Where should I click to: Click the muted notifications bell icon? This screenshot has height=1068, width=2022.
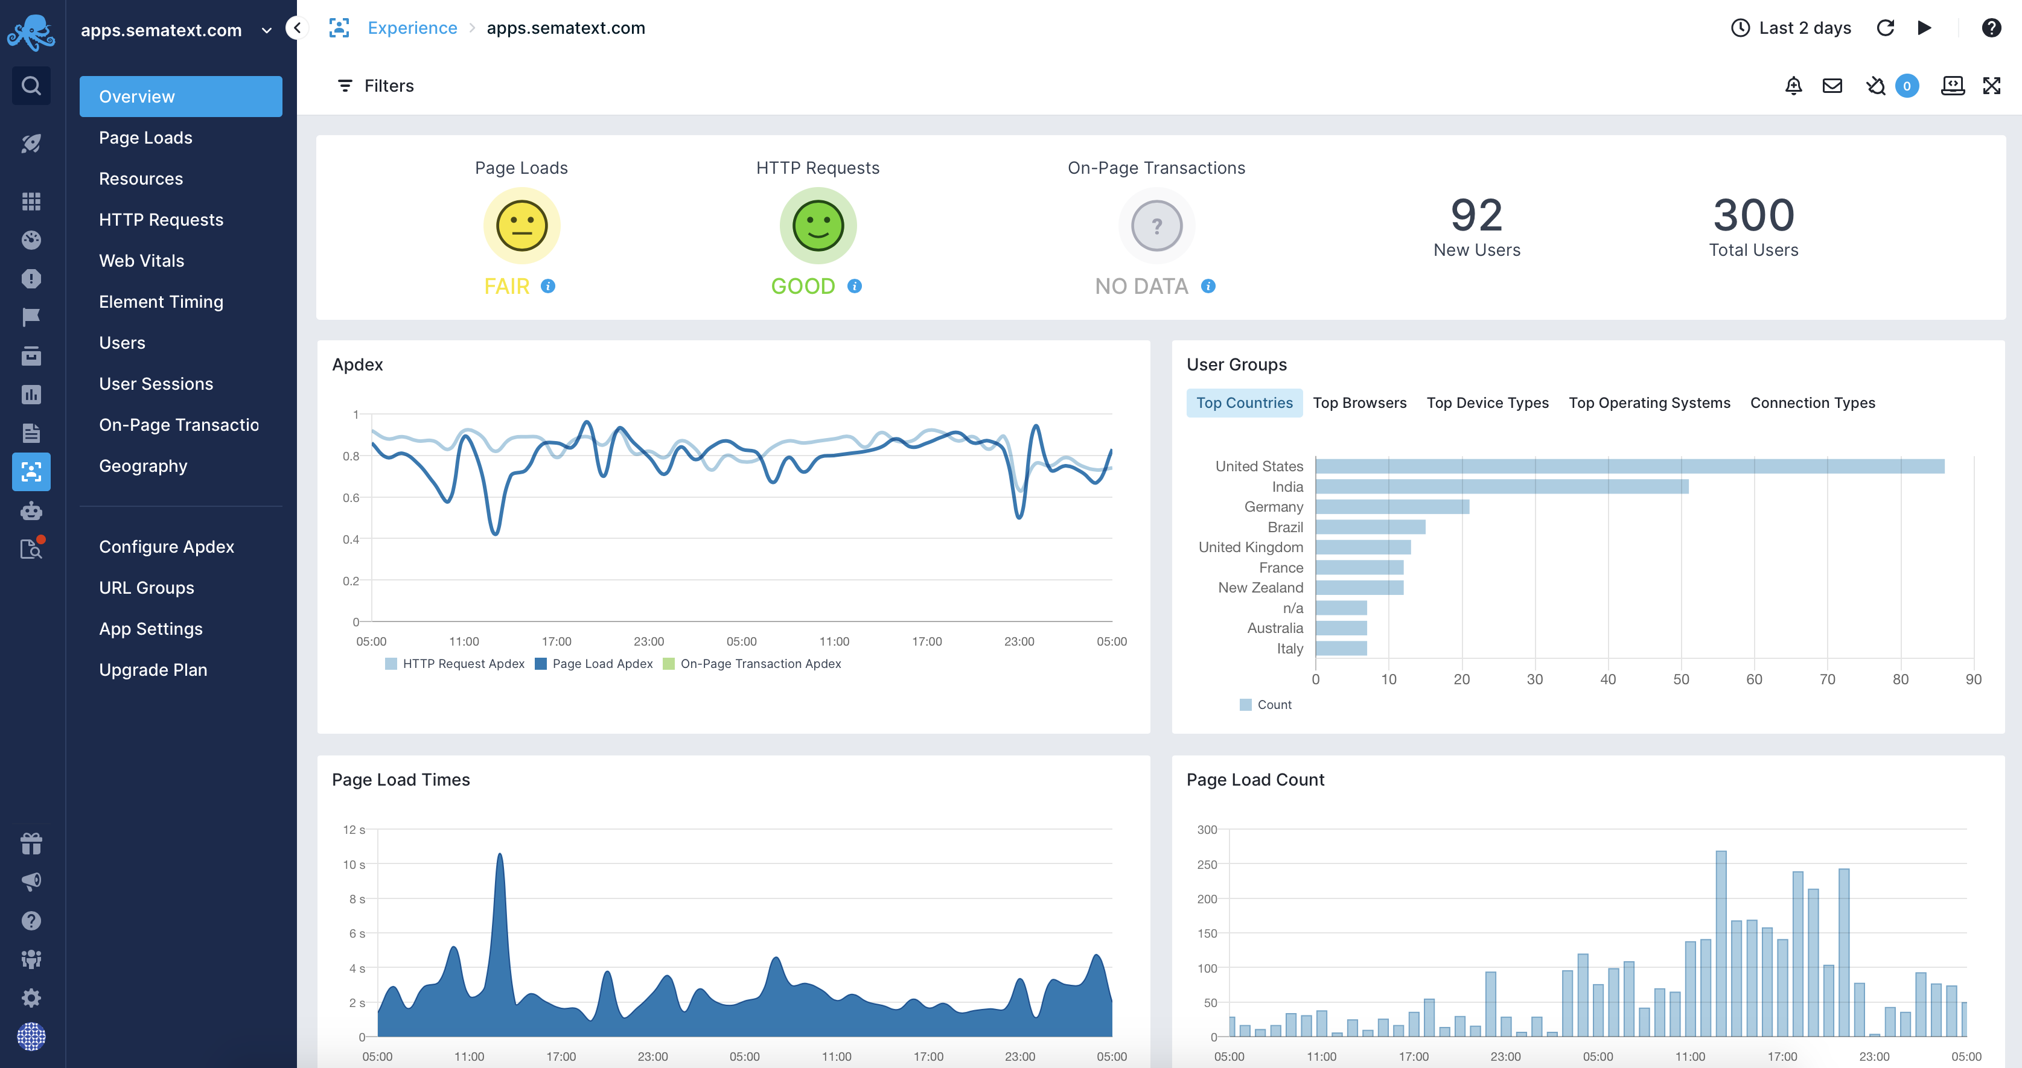1875,86
